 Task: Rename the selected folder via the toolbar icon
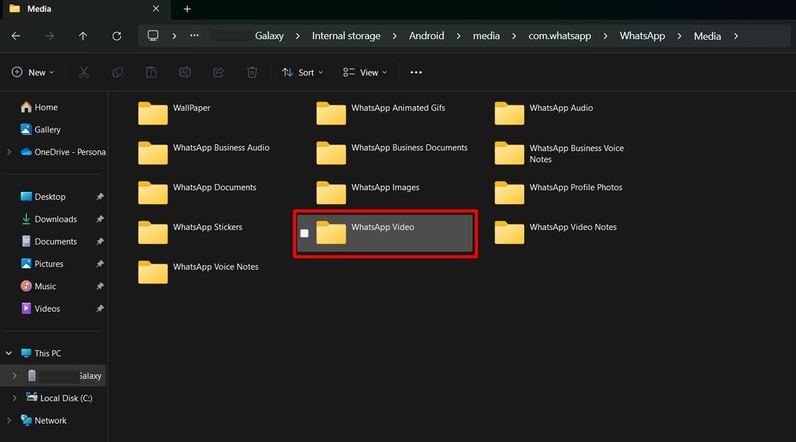coord(185,72)
